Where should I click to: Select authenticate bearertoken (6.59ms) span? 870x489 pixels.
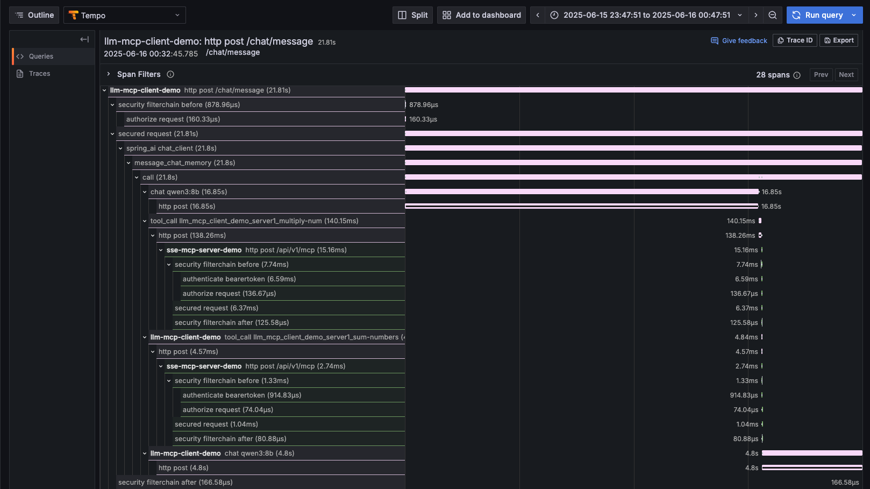pos(293,279)
